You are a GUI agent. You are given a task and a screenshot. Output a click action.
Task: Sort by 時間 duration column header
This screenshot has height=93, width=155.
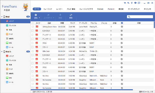pos(62,23)
